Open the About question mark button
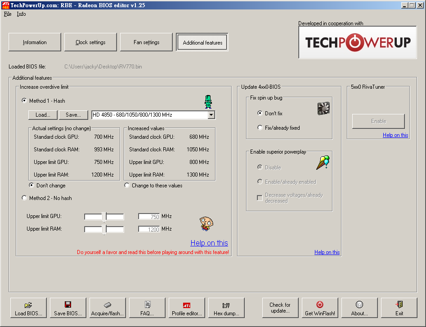This screenshot has width=426, height=327. (x=359, y=308)
